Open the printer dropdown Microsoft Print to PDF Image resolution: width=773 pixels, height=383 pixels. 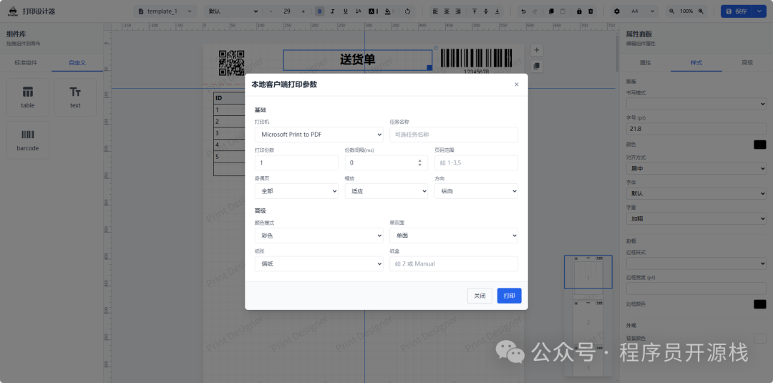(319, 134)
